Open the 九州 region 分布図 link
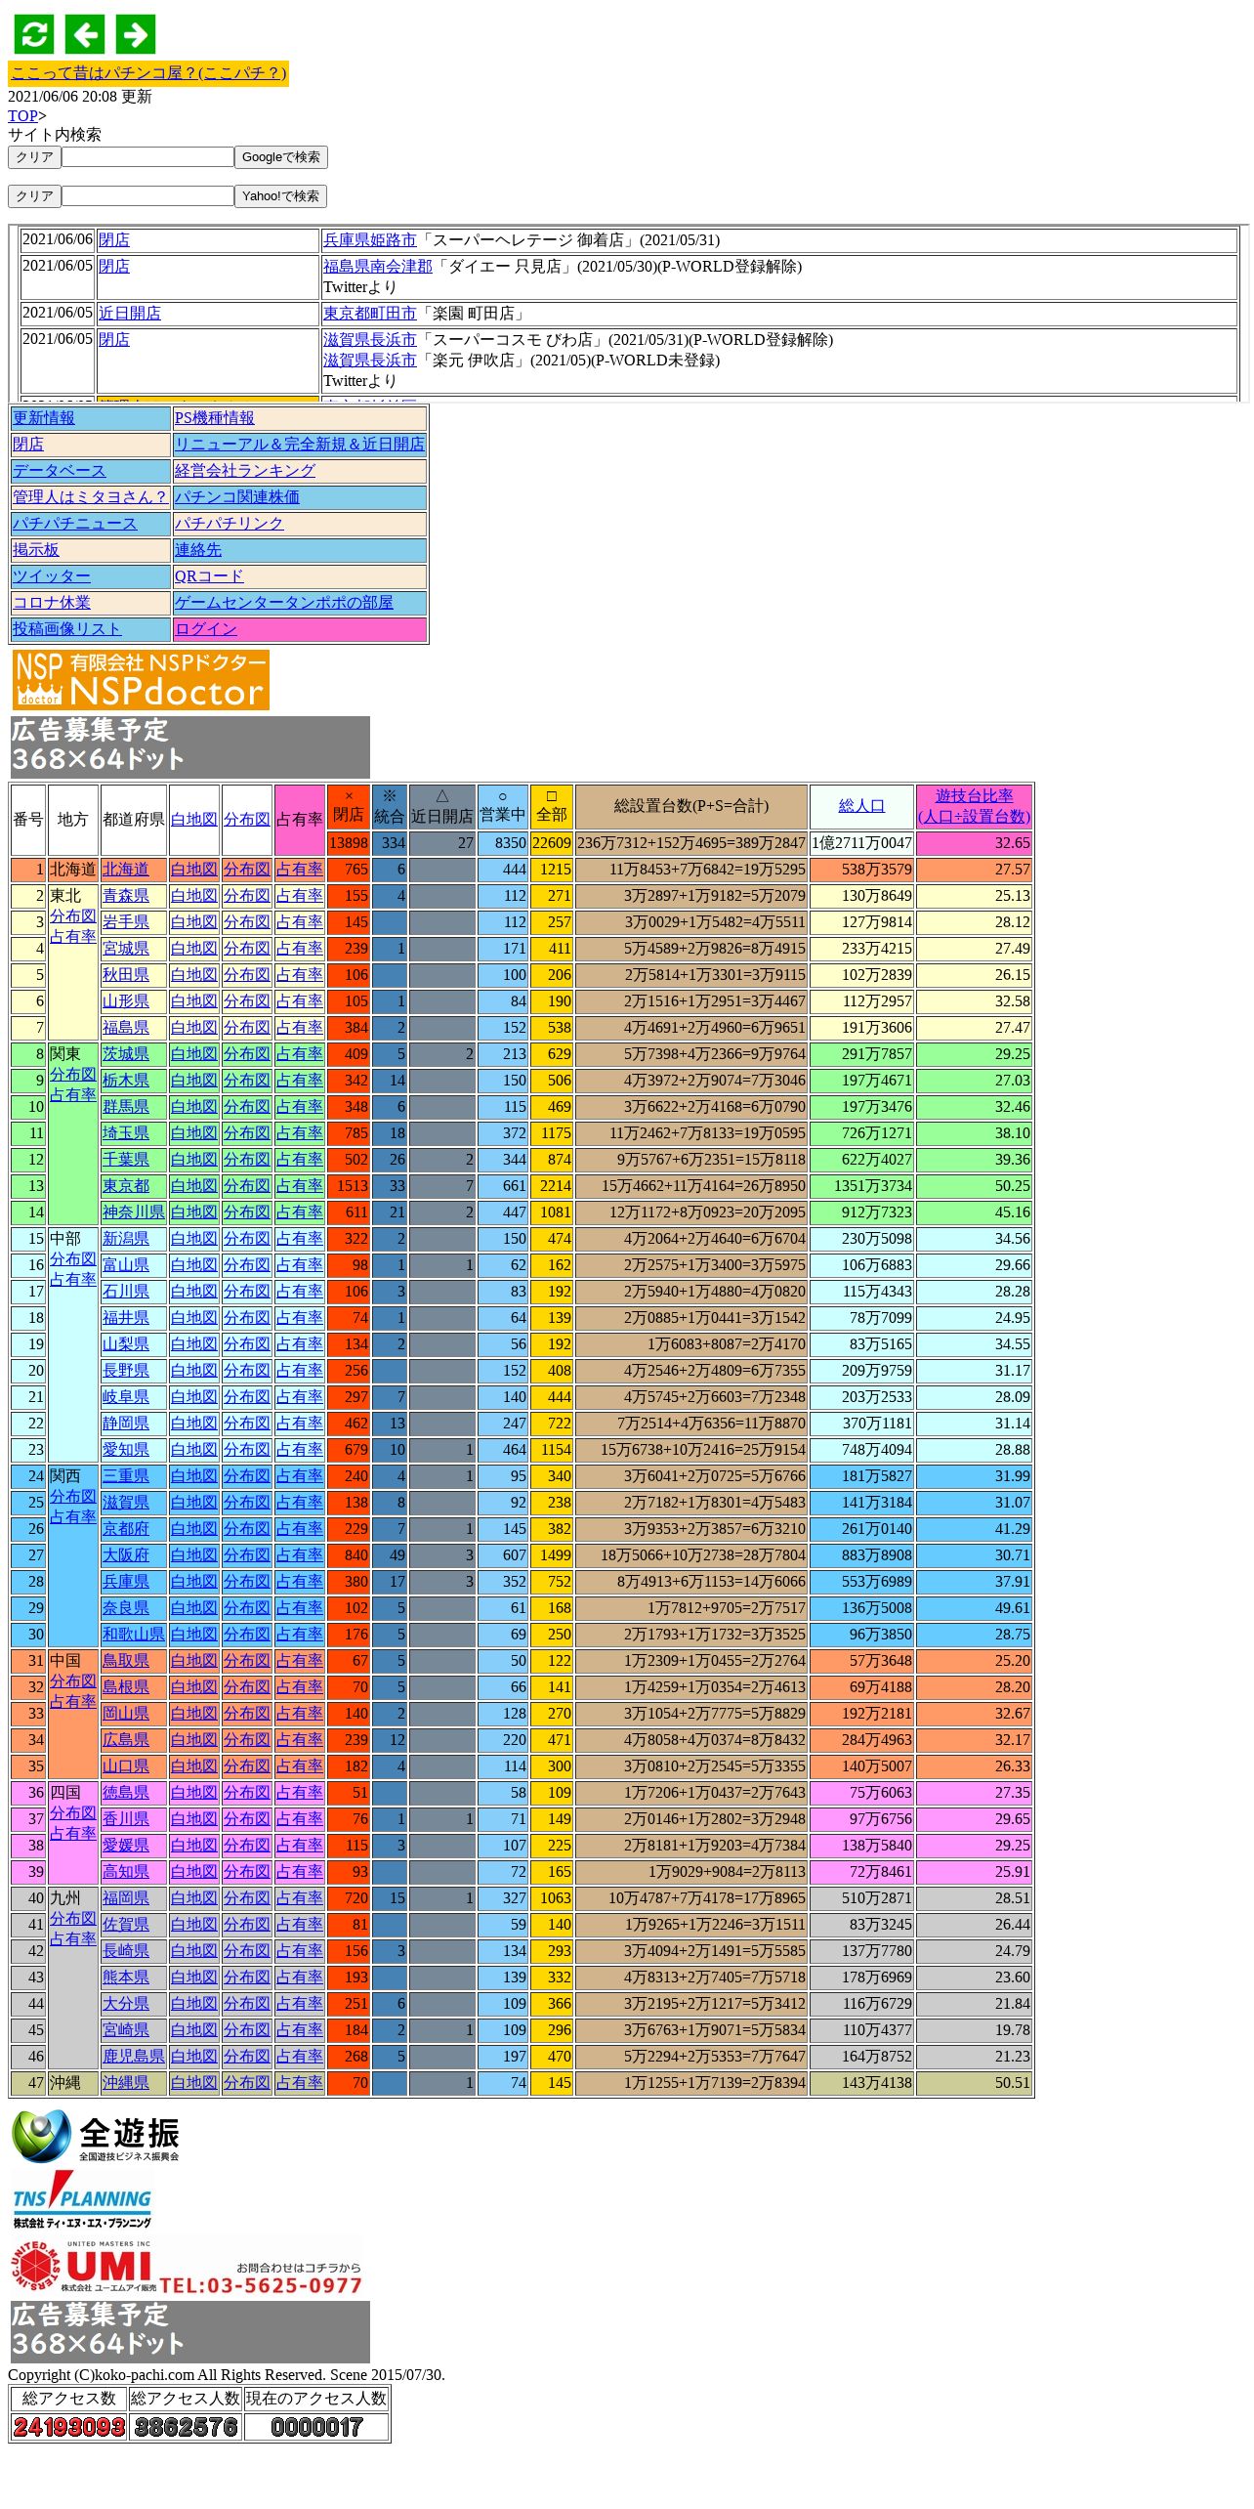This screenshot has width=1254, height=2509. click(73, 1919)
